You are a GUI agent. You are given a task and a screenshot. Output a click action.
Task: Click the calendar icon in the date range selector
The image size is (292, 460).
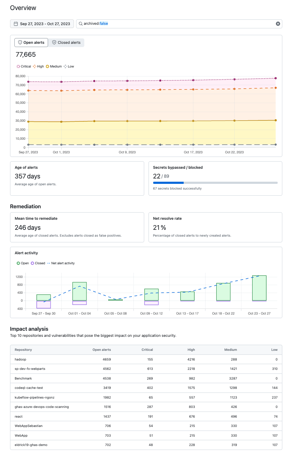(15, 24)
